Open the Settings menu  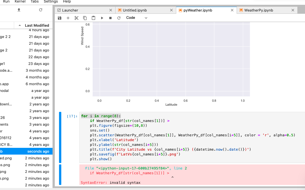point(51,2)
